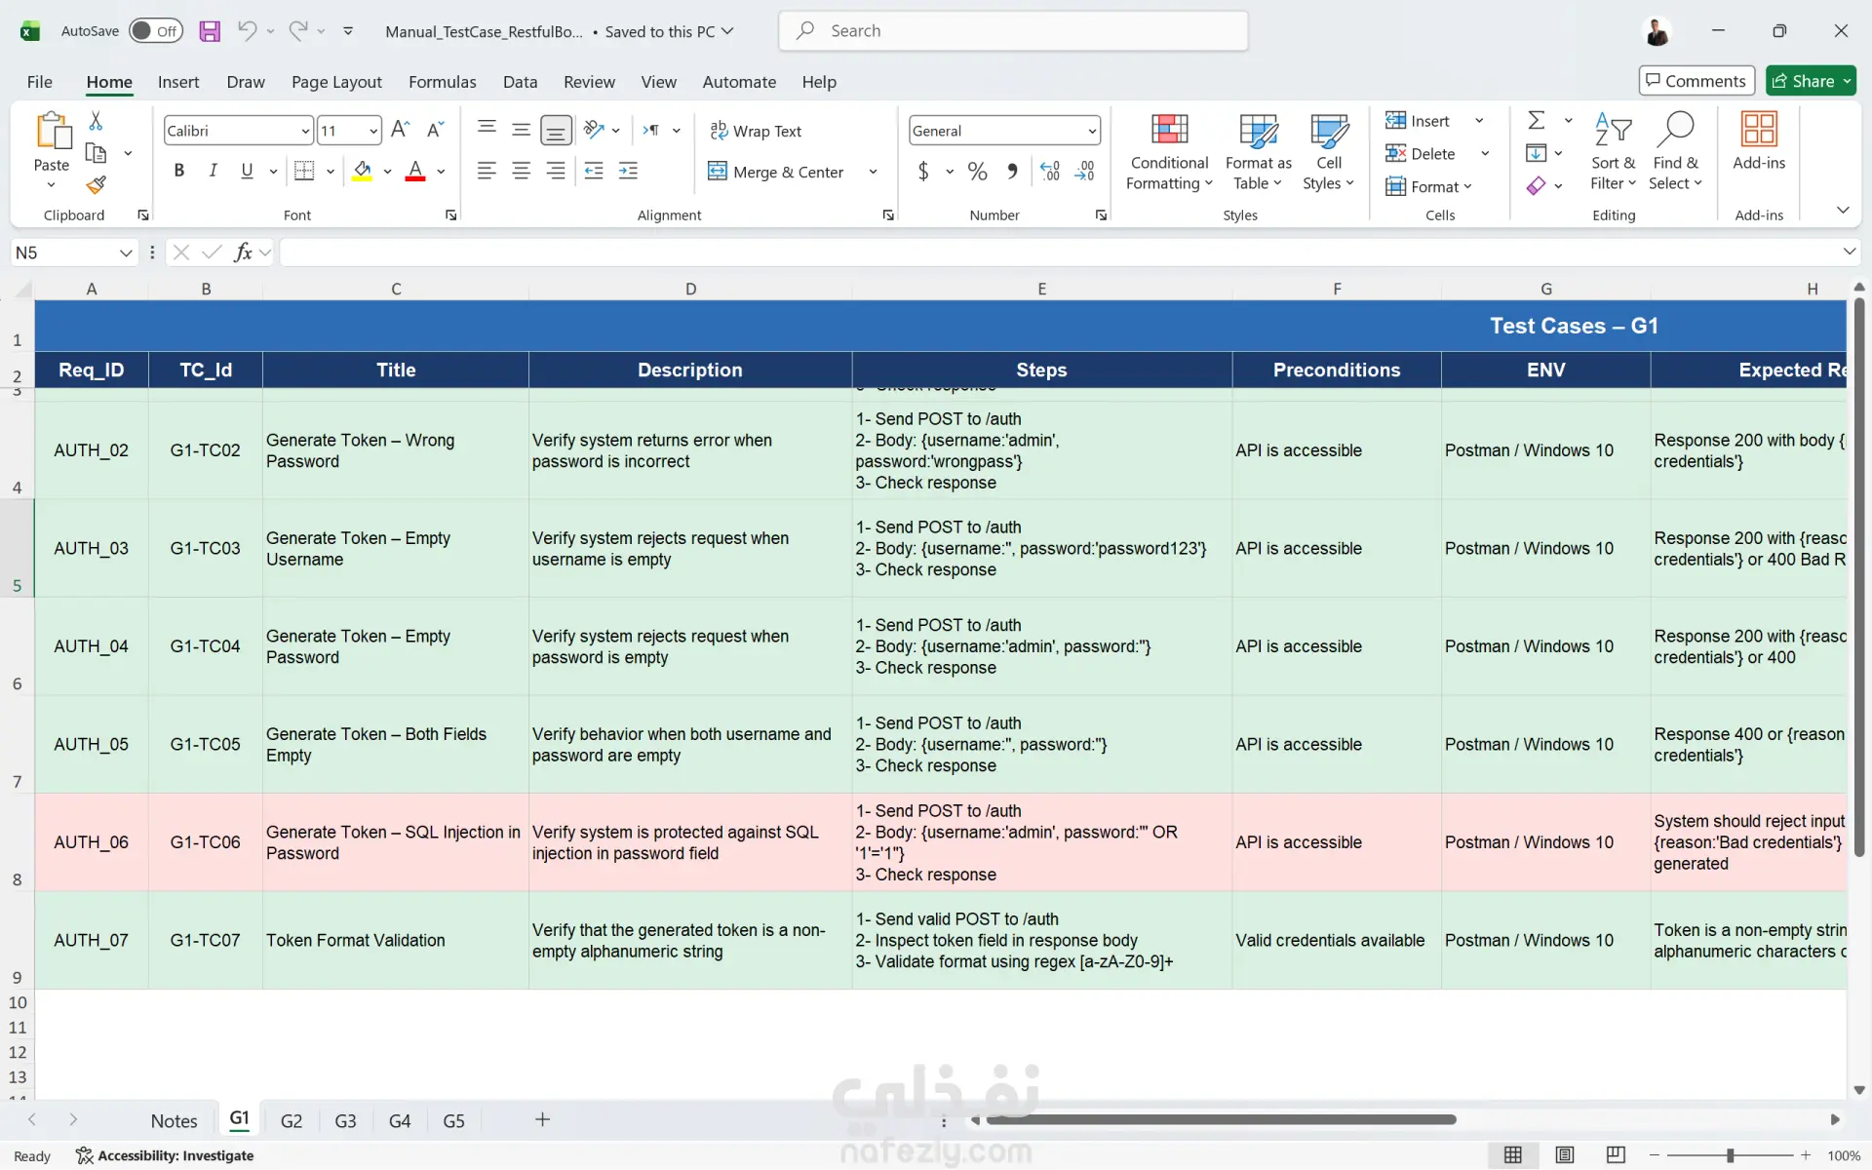Image resolution: width=1872 pixels, height=1170 pixels.
Task: Click the Percent Style icon
Action: [977, 172]
